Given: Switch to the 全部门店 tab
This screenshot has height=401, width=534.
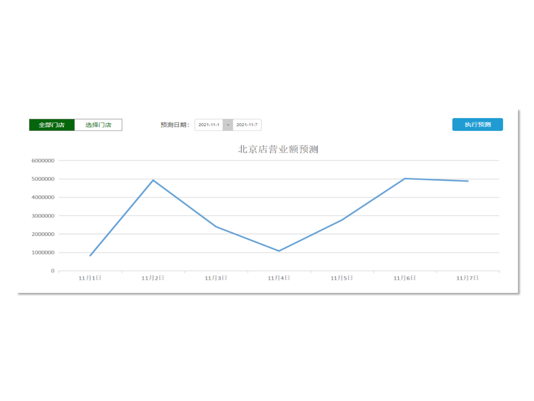Looking at the screenshot, I should point(52,125).
